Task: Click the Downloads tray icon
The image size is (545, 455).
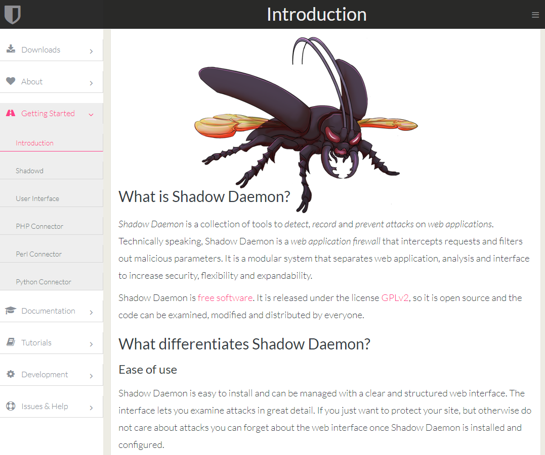Action: pyautogui.click(x=11, y=49)
